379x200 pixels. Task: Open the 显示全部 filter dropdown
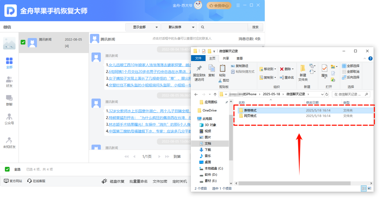tap(143, 27)
